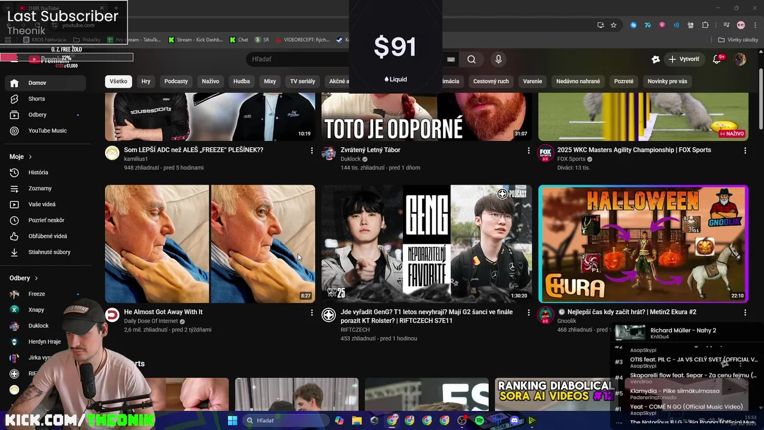Select the Varenie filter chip
Image resolution: width=764 pixels, height=430 pixels.
click(532, 81)
